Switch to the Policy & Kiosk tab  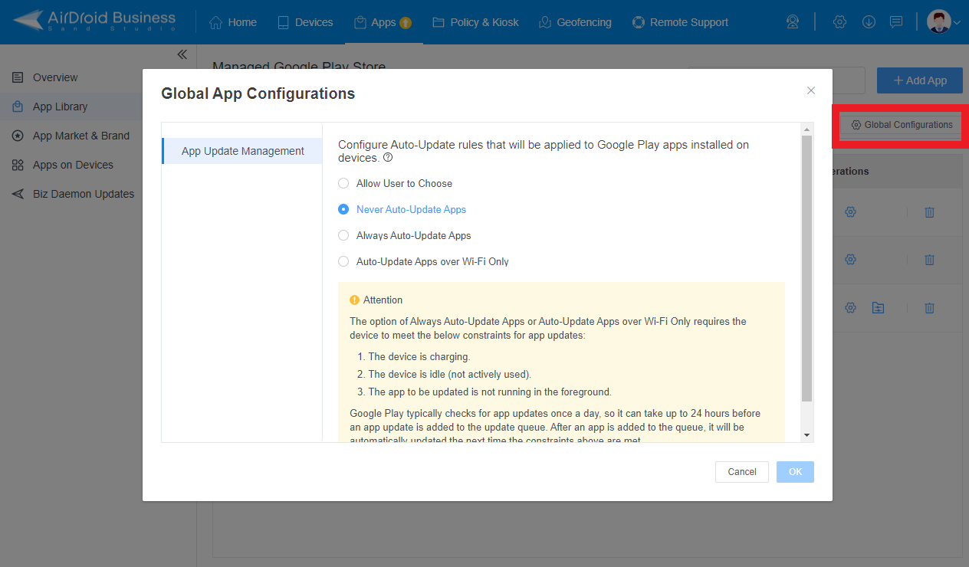pos(475,22)
